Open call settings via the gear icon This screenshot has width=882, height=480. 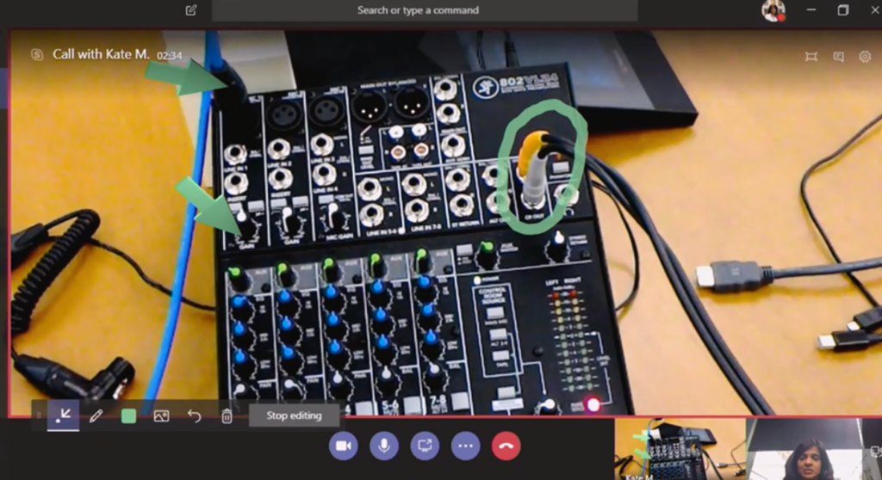pos(865,57)
